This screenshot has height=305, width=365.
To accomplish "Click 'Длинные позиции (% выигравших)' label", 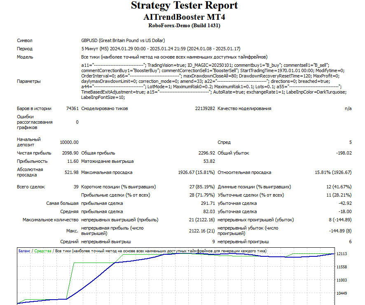I will (254, 187).
